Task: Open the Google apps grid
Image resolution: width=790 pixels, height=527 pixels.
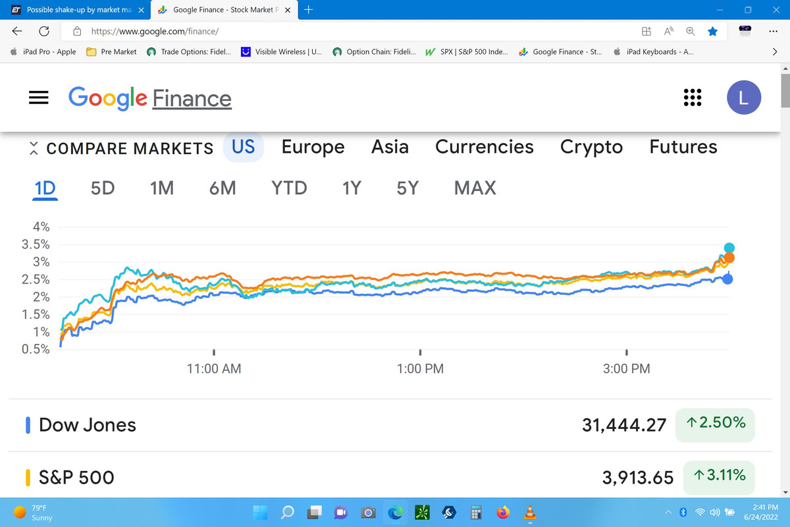Action: (692, 97)
